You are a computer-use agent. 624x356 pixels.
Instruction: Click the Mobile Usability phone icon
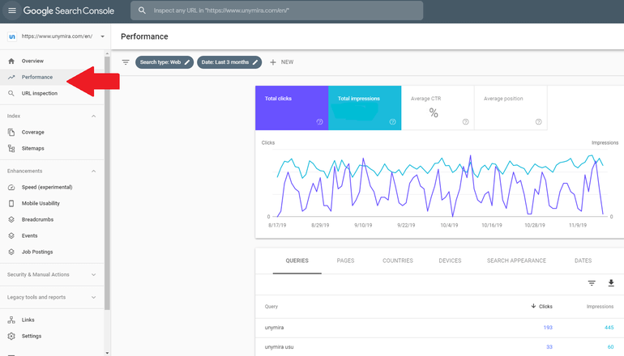pyautogui.click(x=11, y=203)
